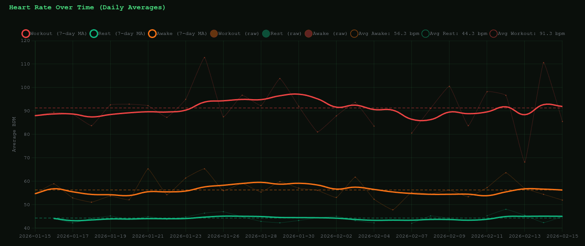The height and width of the screenshot is (246, 585).
Task: Click the 2026-01-30 date label on x-axis
Action: (298, 236)
